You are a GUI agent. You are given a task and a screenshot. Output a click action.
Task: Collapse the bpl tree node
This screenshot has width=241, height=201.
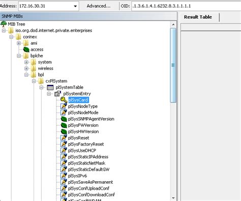[x=26, y=75]
